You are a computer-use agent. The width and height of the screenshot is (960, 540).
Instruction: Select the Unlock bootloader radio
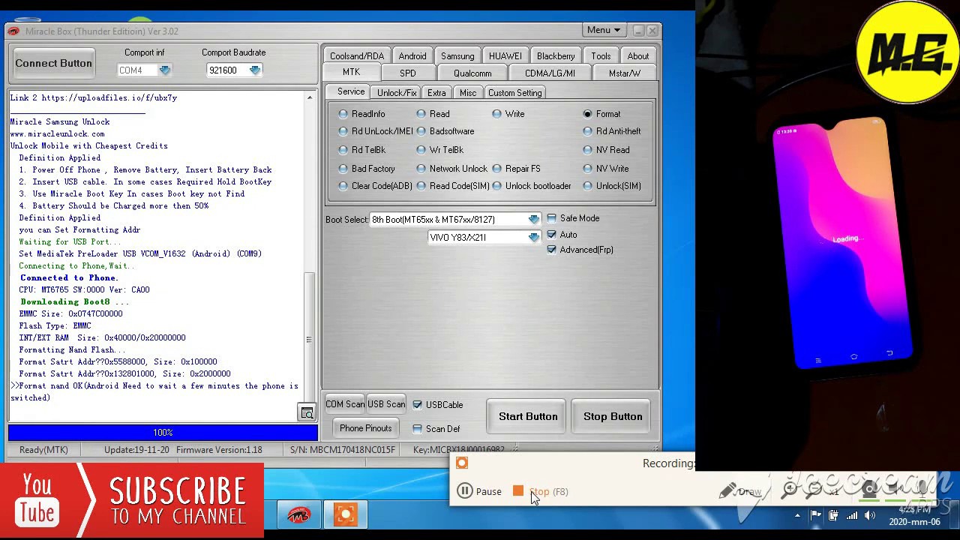point(497,186)
